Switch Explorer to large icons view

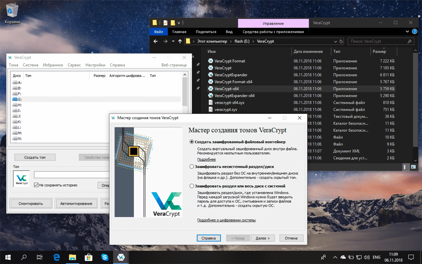click(x=413, y=167)
